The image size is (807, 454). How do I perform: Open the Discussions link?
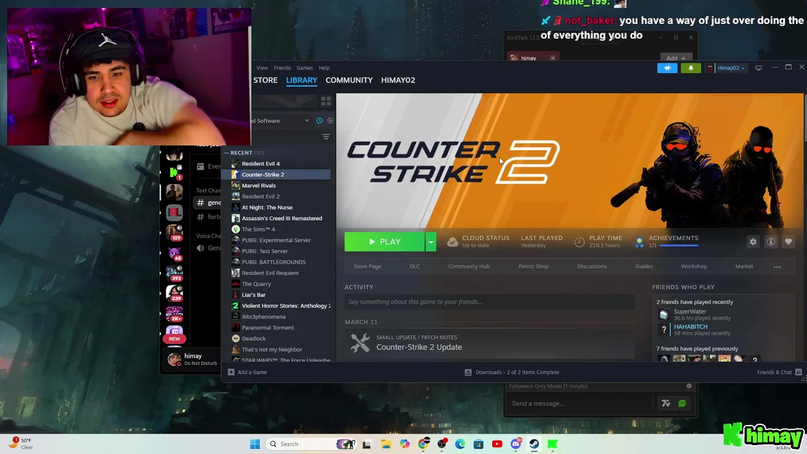coord(592,266)
